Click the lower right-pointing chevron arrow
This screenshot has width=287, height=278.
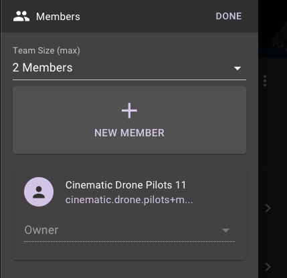268,267
